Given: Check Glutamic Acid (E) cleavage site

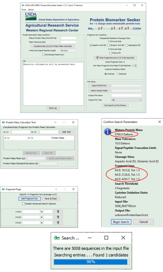Looking at the screenshot, I should click(109, 45).
